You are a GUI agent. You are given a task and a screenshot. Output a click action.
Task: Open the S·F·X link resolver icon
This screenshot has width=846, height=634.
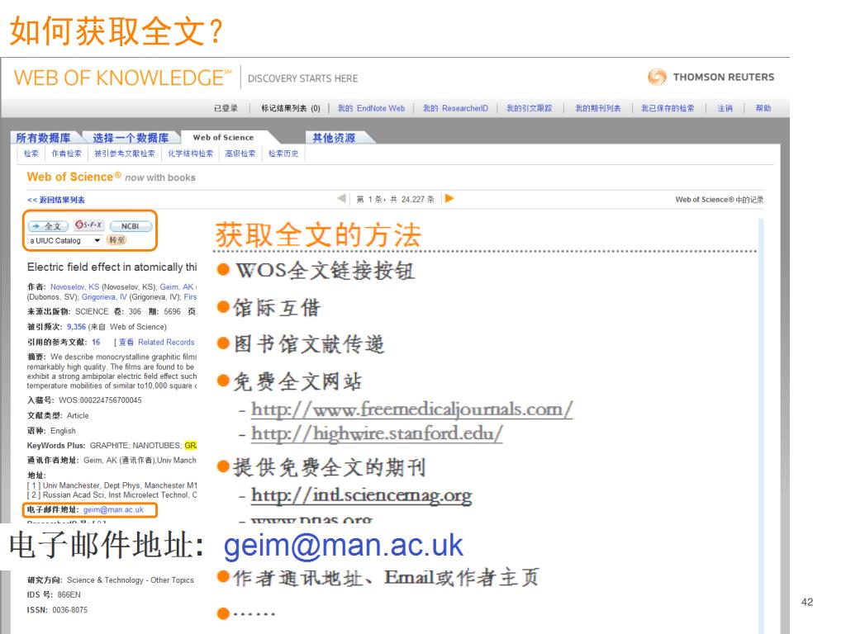tap(88, 225)
